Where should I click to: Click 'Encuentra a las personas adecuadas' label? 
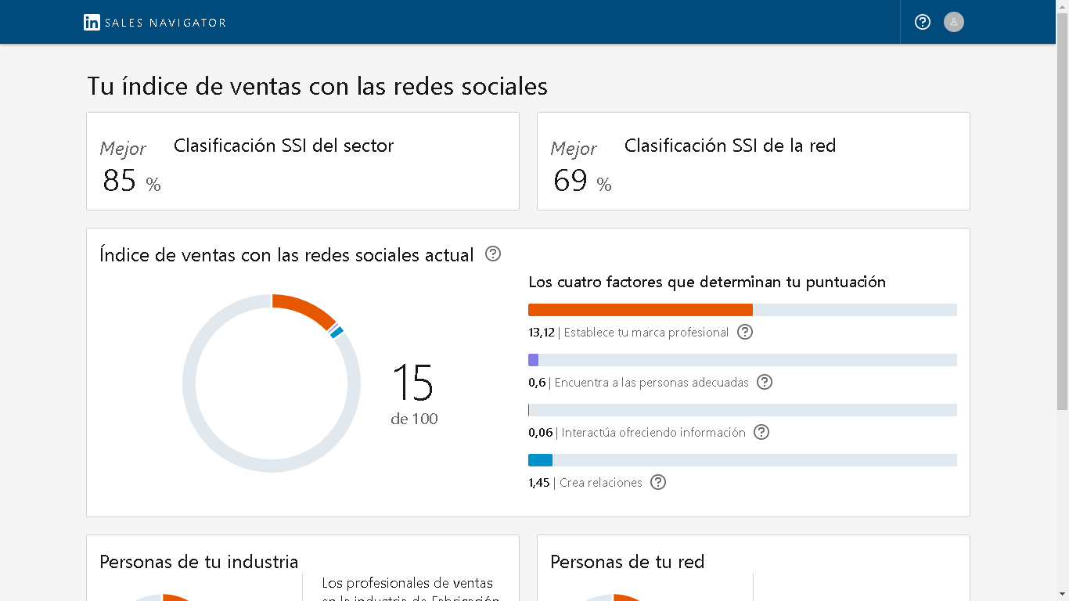(x=652, y=383)
